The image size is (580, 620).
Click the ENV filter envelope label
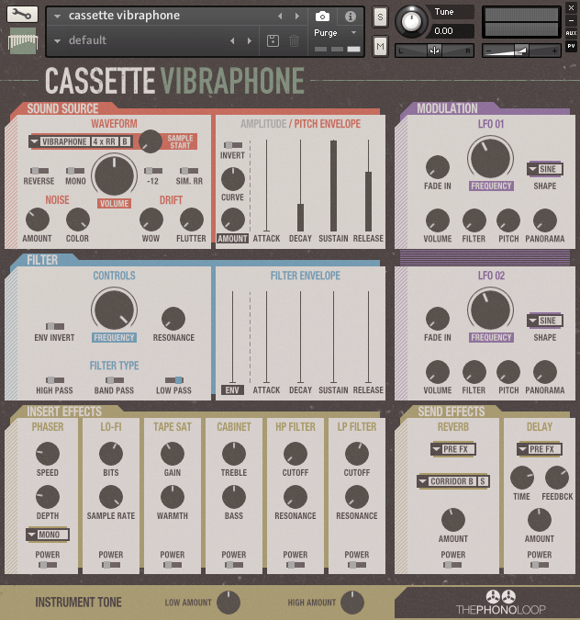point(232,390)
